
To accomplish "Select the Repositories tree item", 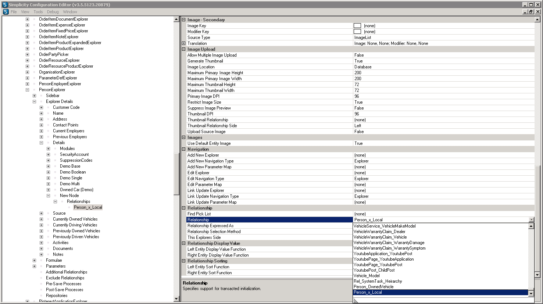I will (x=57, y=296).
